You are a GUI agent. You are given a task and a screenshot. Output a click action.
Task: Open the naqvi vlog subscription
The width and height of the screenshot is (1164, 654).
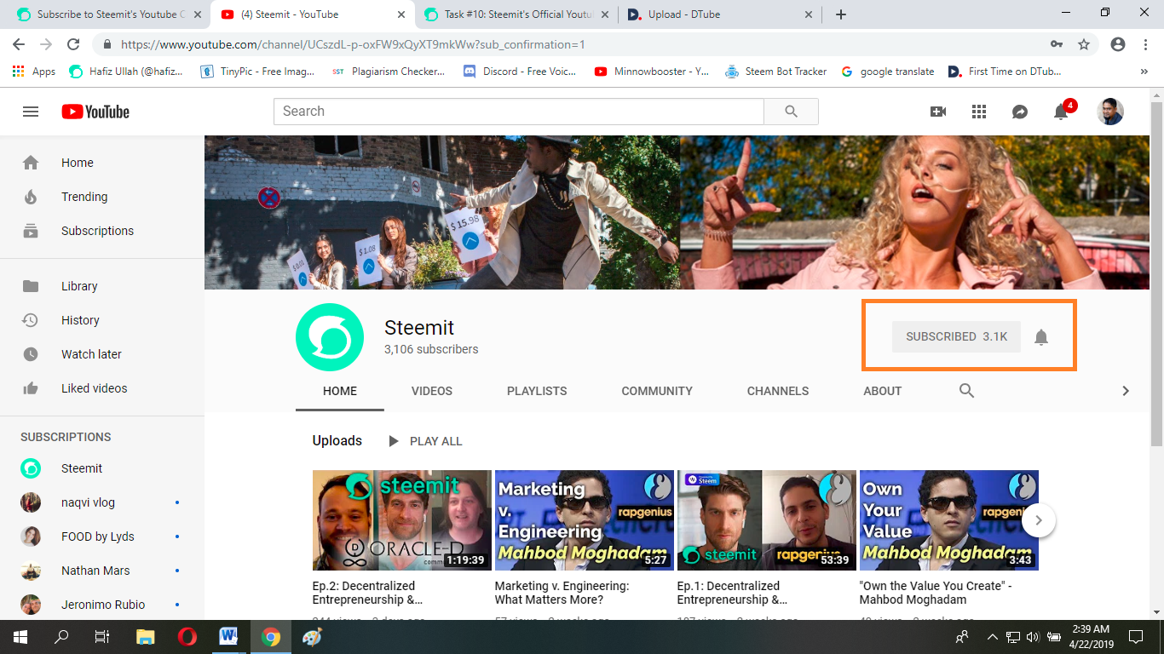tap(102, 502)
